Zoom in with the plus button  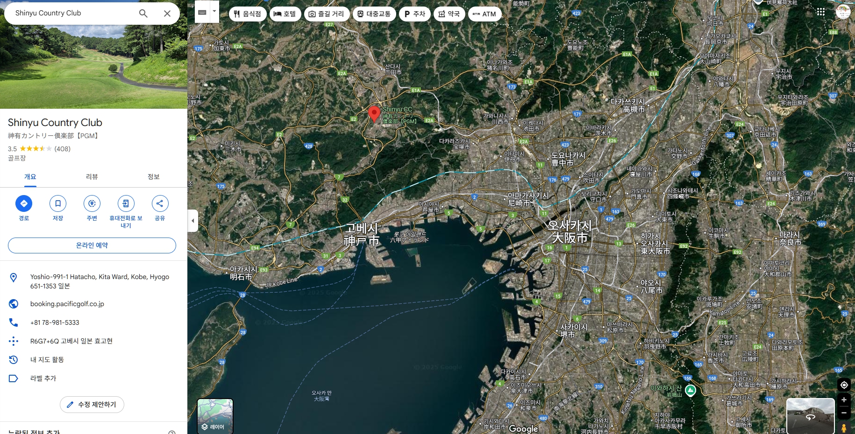(844, 400)
